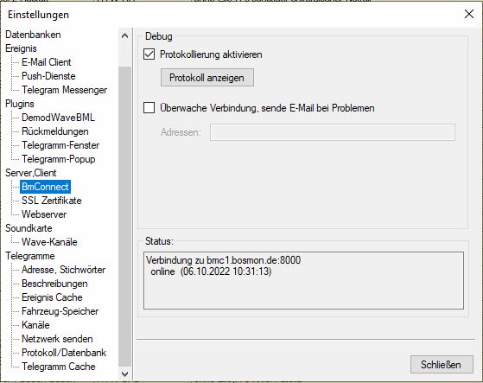Toggle Protokollierung aktivieren checkbox
Viewport: 483px width, 383px height.
tap(149, 54)
